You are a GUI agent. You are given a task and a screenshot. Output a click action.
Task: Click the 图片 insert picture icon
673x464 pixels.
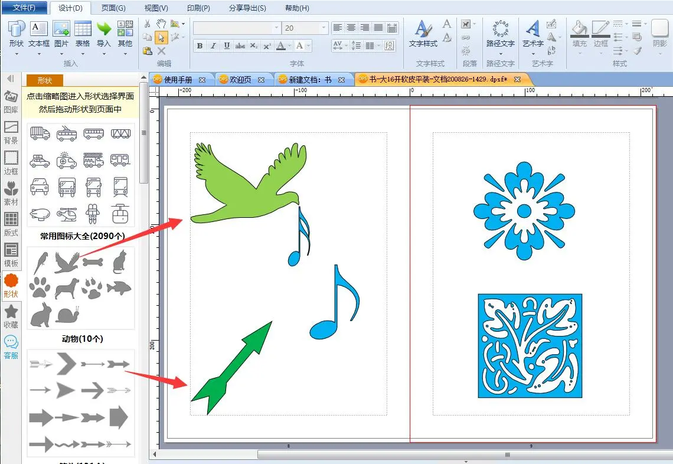tap(61, 30)
